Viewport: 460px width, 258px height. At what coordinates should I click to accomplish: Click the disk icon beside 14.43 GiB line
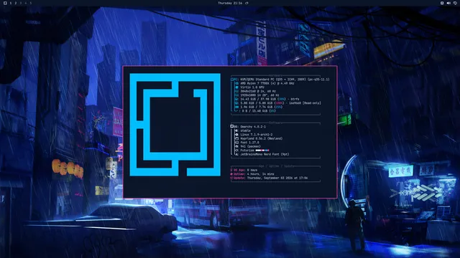point(236,99)
